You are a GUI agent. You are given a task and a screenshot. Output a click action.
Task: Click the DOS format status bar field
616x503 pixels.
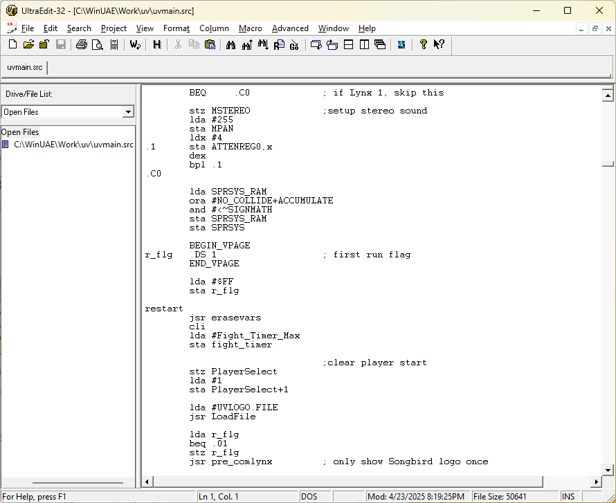pos(316,497)
